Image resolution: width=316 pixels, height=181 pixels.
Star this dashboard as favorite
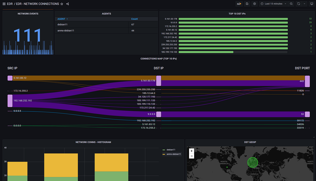coord(62,4)
